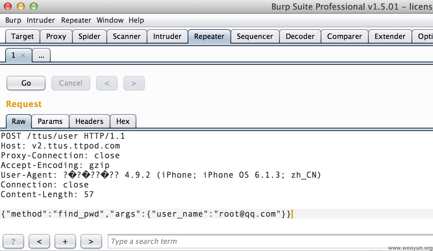Open new Repeater tab with ellipsis
This screenshot has height=251, width=433.
point(41,55)
